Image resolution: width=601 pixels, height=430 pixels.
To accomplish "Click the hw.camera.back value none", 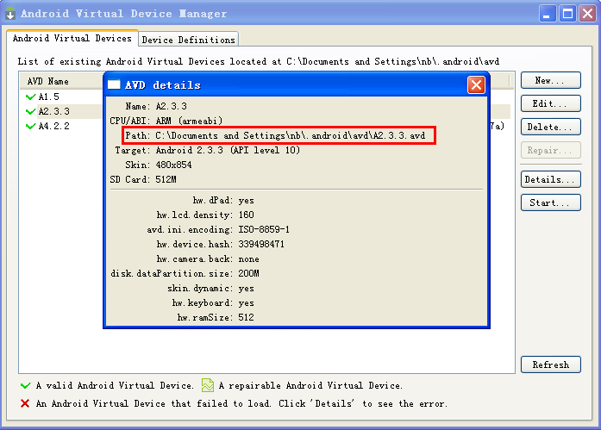I will point(248,259).
